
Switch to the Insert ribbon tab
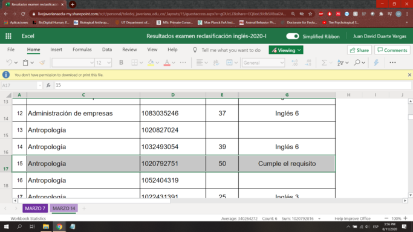coord(56,50)
